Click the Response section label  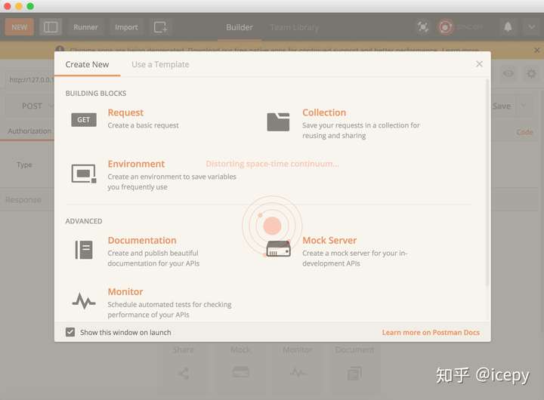(23, 200)
